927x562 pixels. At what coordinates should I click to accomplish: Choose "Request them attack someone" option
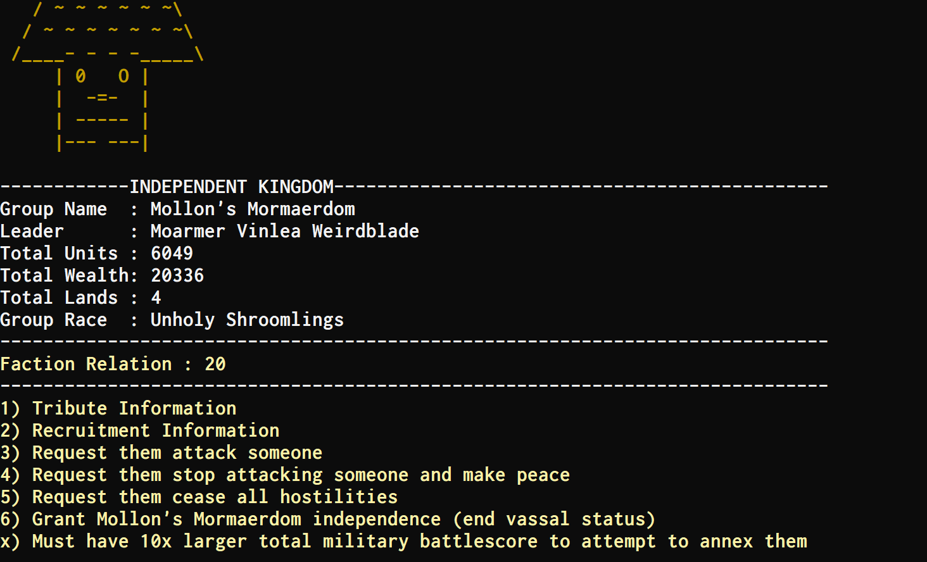point(161,453)
